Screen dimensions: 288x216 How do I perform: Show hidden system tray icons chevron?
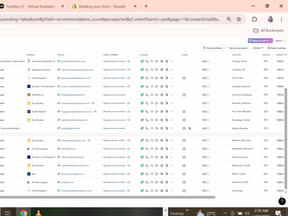click(225, 213)
